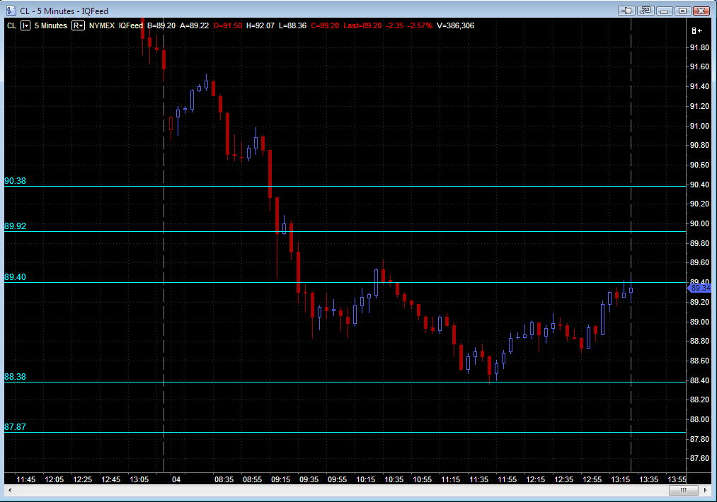Select the 87.87 horizontal level line label
Image resolution: width=717 pixels, height=502 pixels.
point(15,427)
